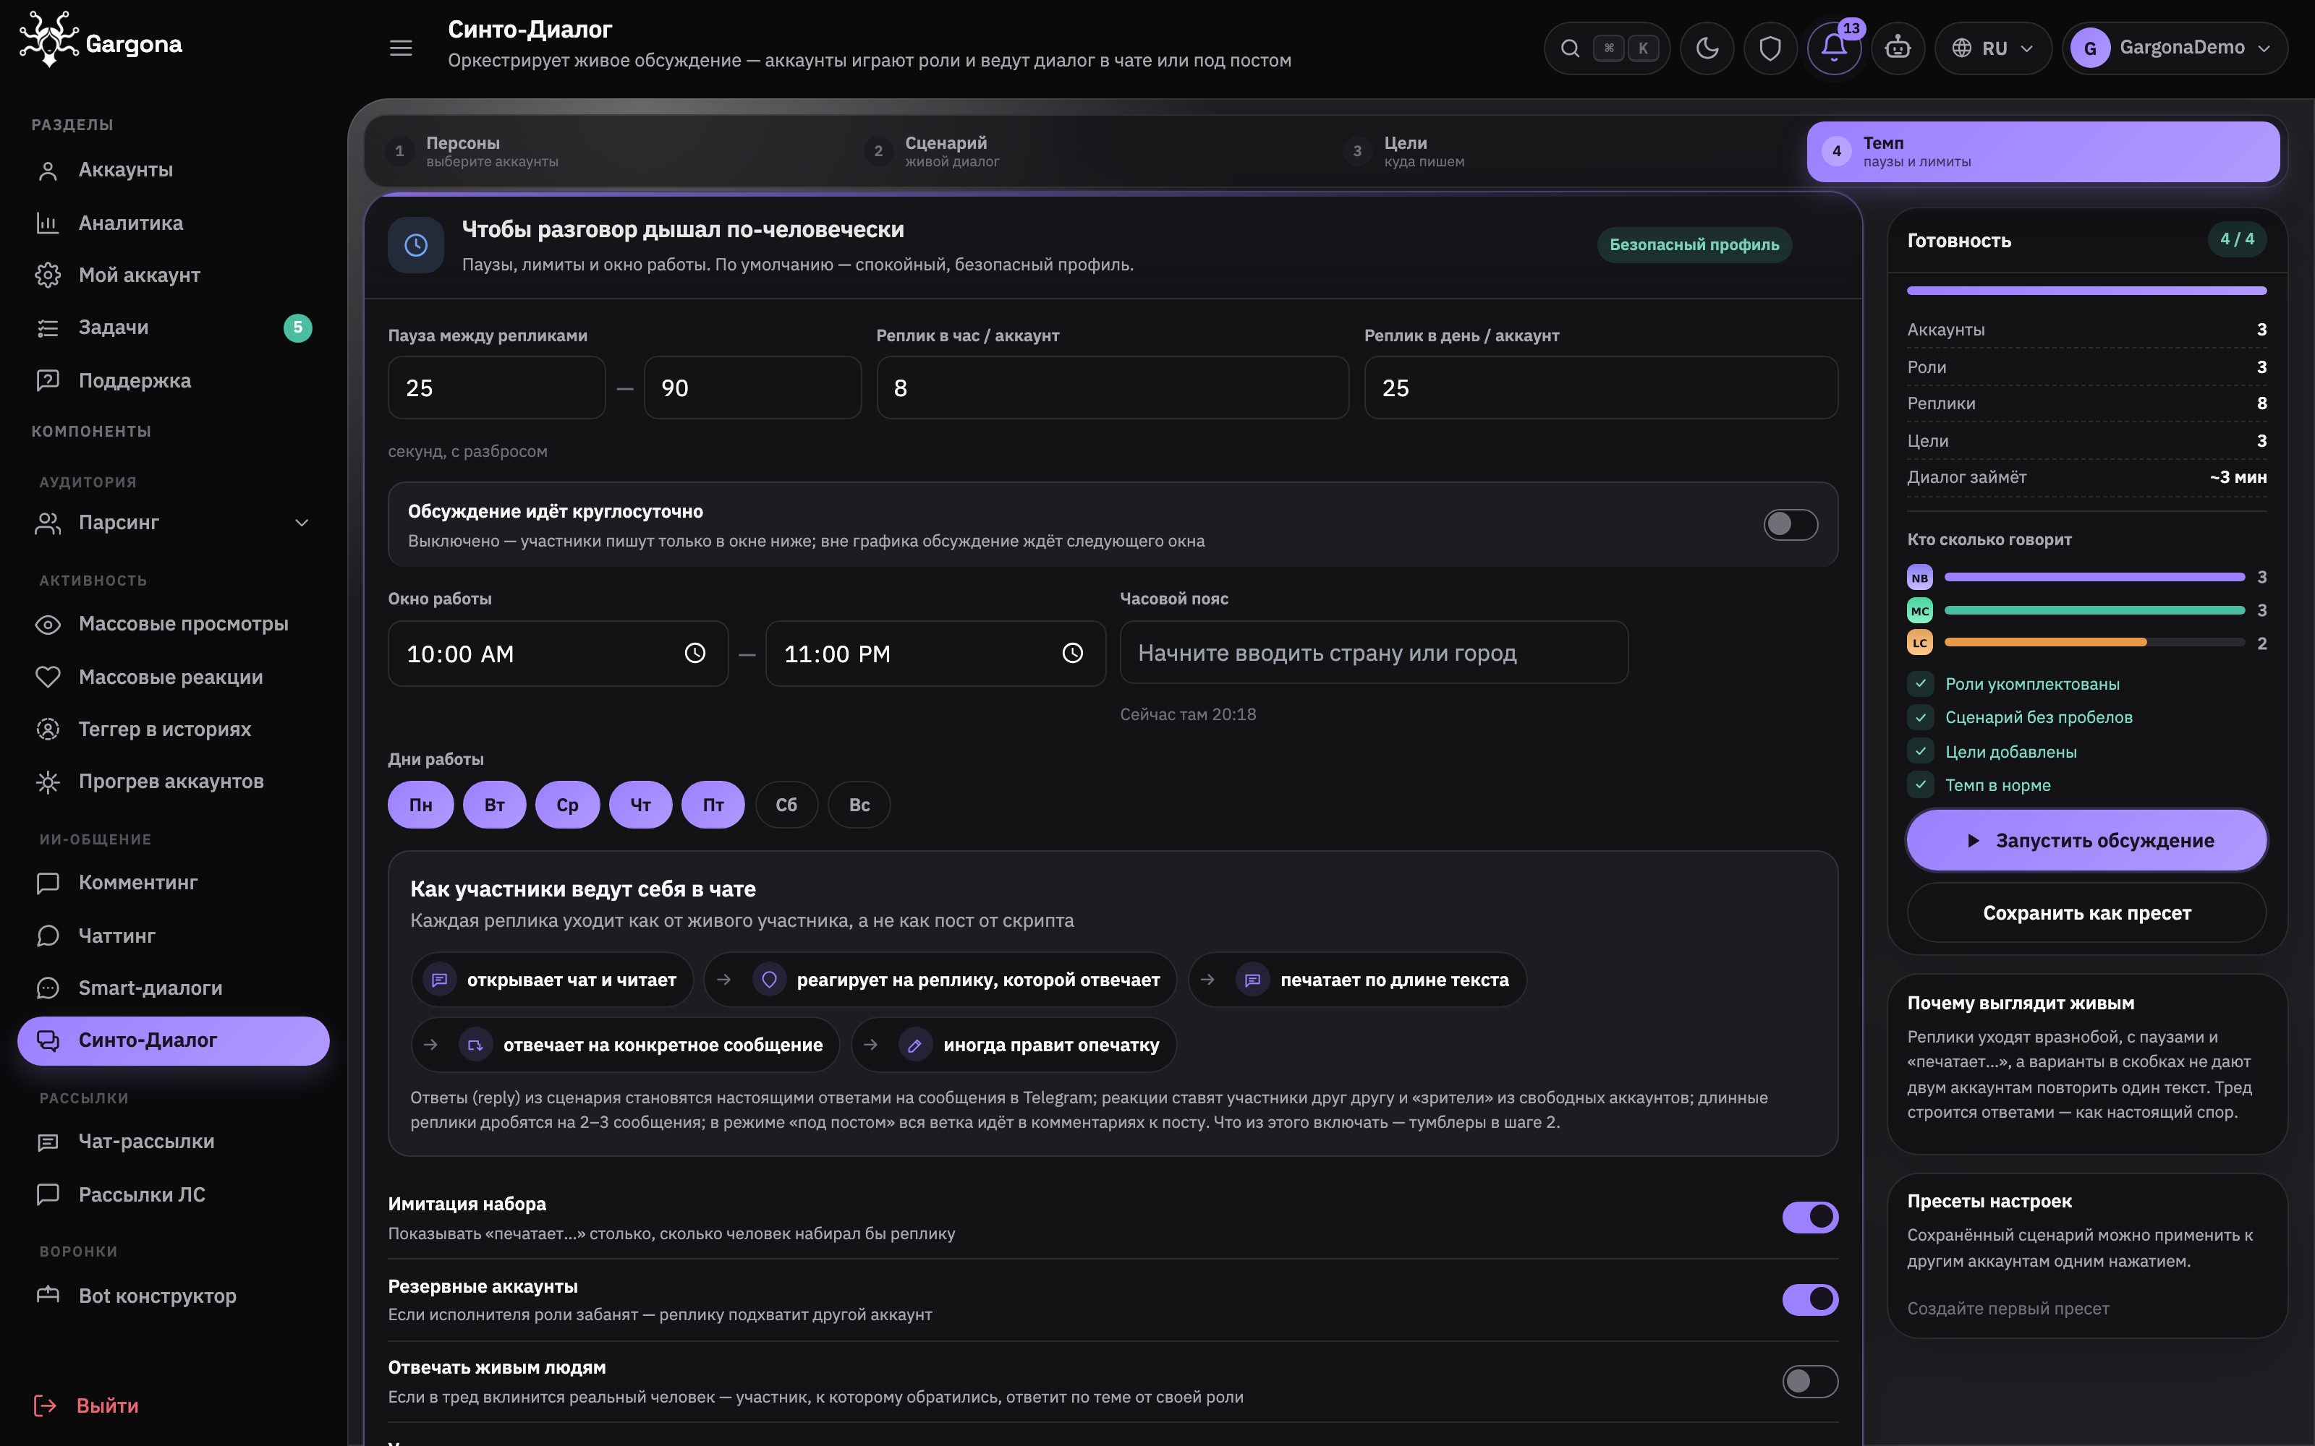Click Запустить обсуждение button
Image resolution: width=2315 pixels, height=1446 pixels.
[x=2086, y=841]
